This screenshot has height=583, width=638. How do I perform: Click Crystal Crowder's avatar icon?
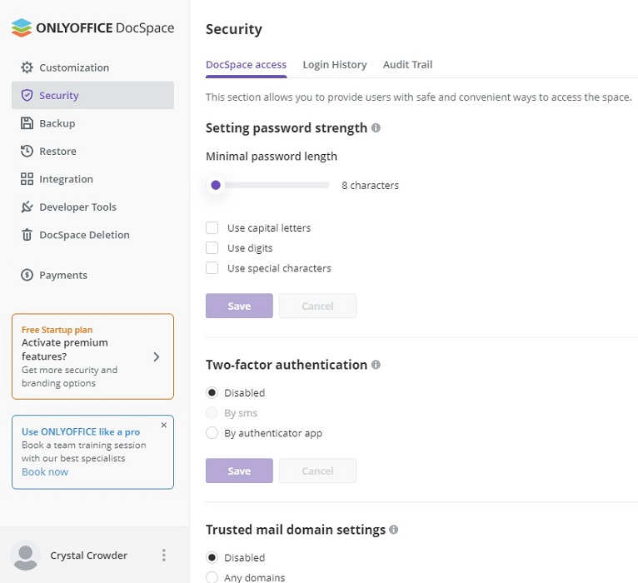tap(26, 556)
